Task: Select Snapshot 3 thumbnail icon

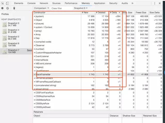Action: click(x=5, y=24)
